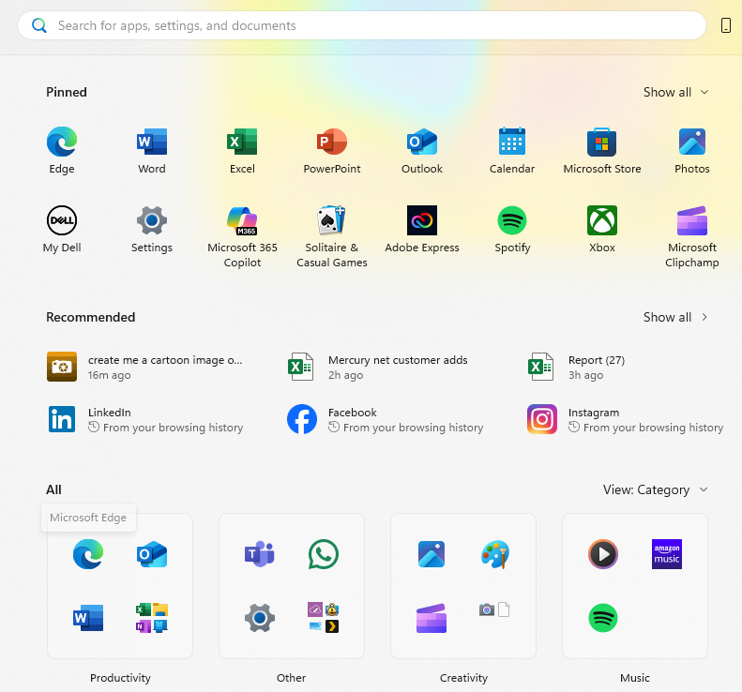Viewport: 742px width, 692px height.
Task: Open Word in the Productivity group
Action: [x=88, y=618]
